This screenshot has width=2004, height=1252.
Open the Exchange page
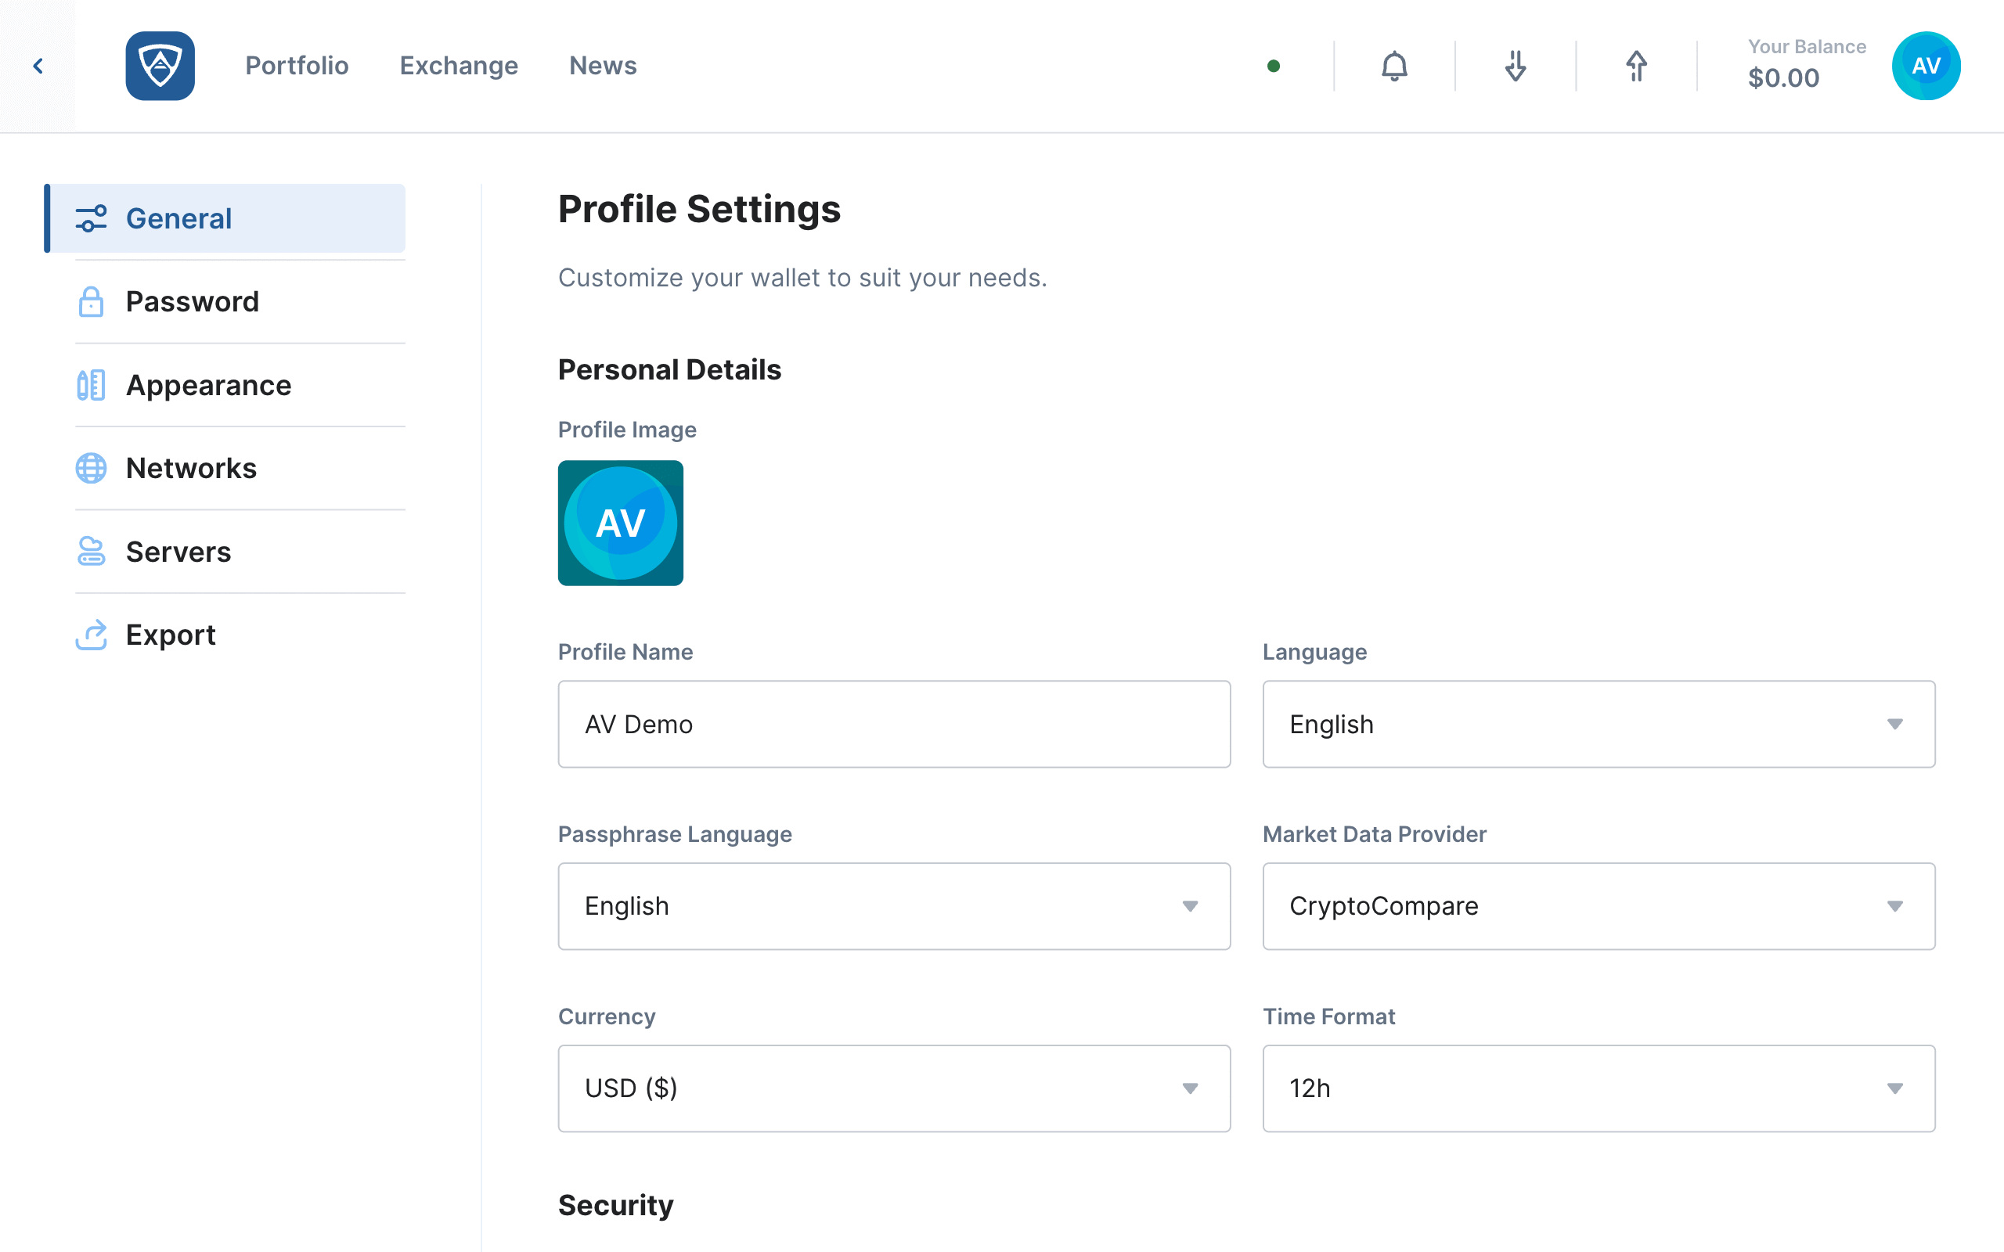[459, 67]
